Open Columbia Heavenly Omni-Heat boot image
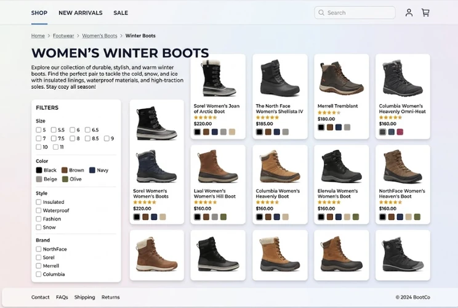 [403, 78]
